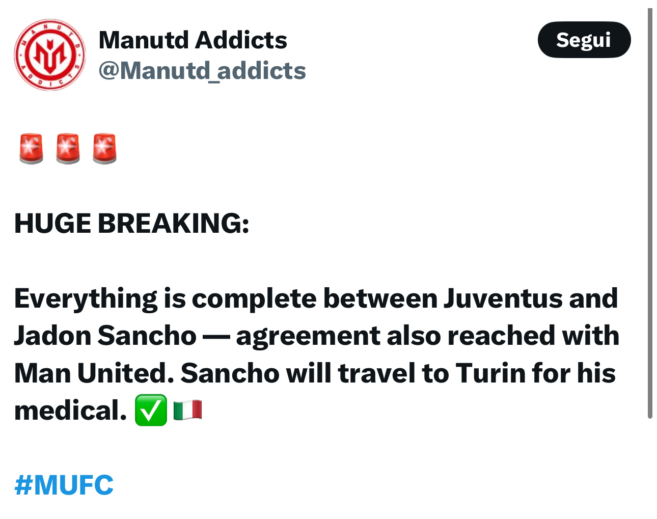Screen dimensions: 657x519
Task: Click the word agreement in the tweet
Action: [308, 337]
